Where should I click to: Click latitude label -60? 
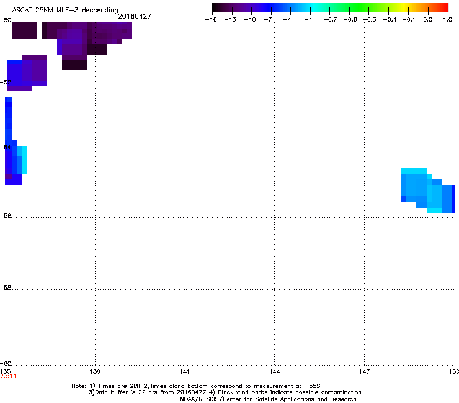click(x=6, y=364)
